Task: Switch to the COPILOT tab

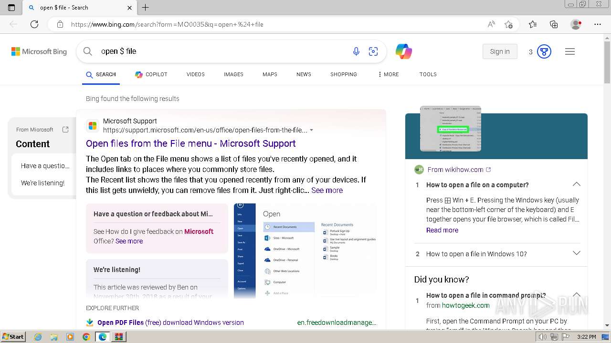Action: (151, 75)
